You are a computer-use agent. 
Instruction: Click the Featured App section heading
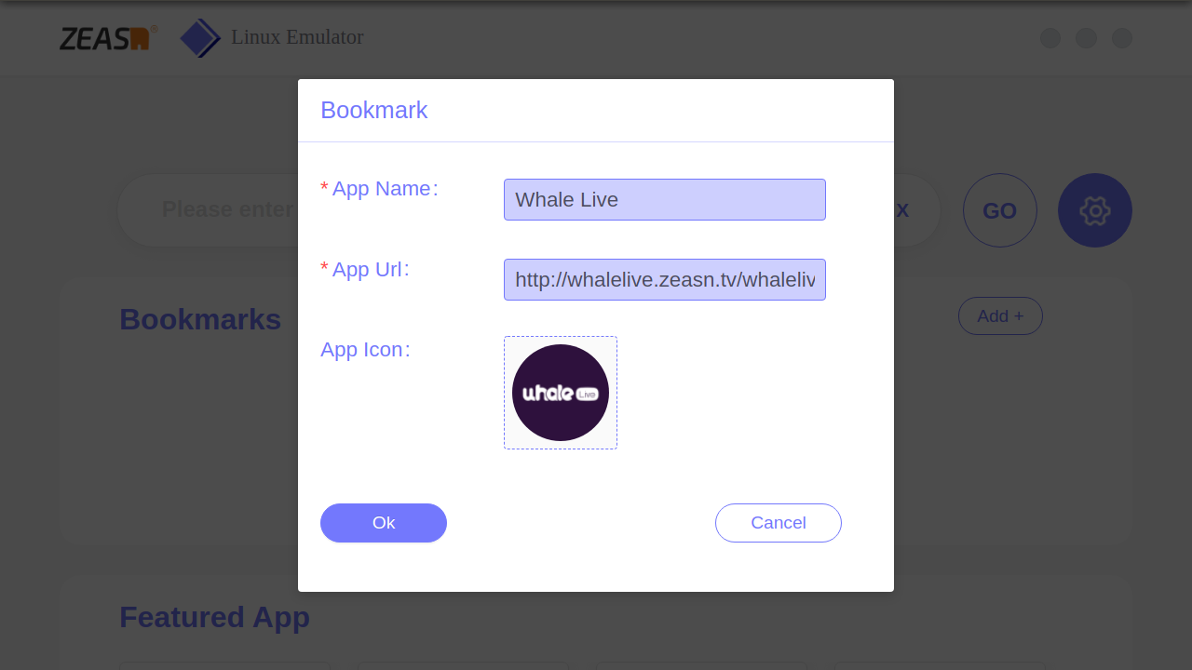coord(214,617)
